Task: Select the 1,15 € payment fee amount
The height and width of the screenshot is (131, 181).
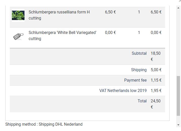Action: coord(156,80)
